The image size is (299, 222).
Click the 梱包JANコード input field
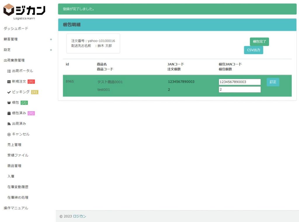pyautogui.click(x=239, y=82)
